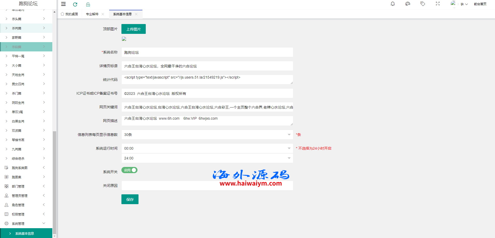Collapse the sidebar with the menu icon

[63, 4]
